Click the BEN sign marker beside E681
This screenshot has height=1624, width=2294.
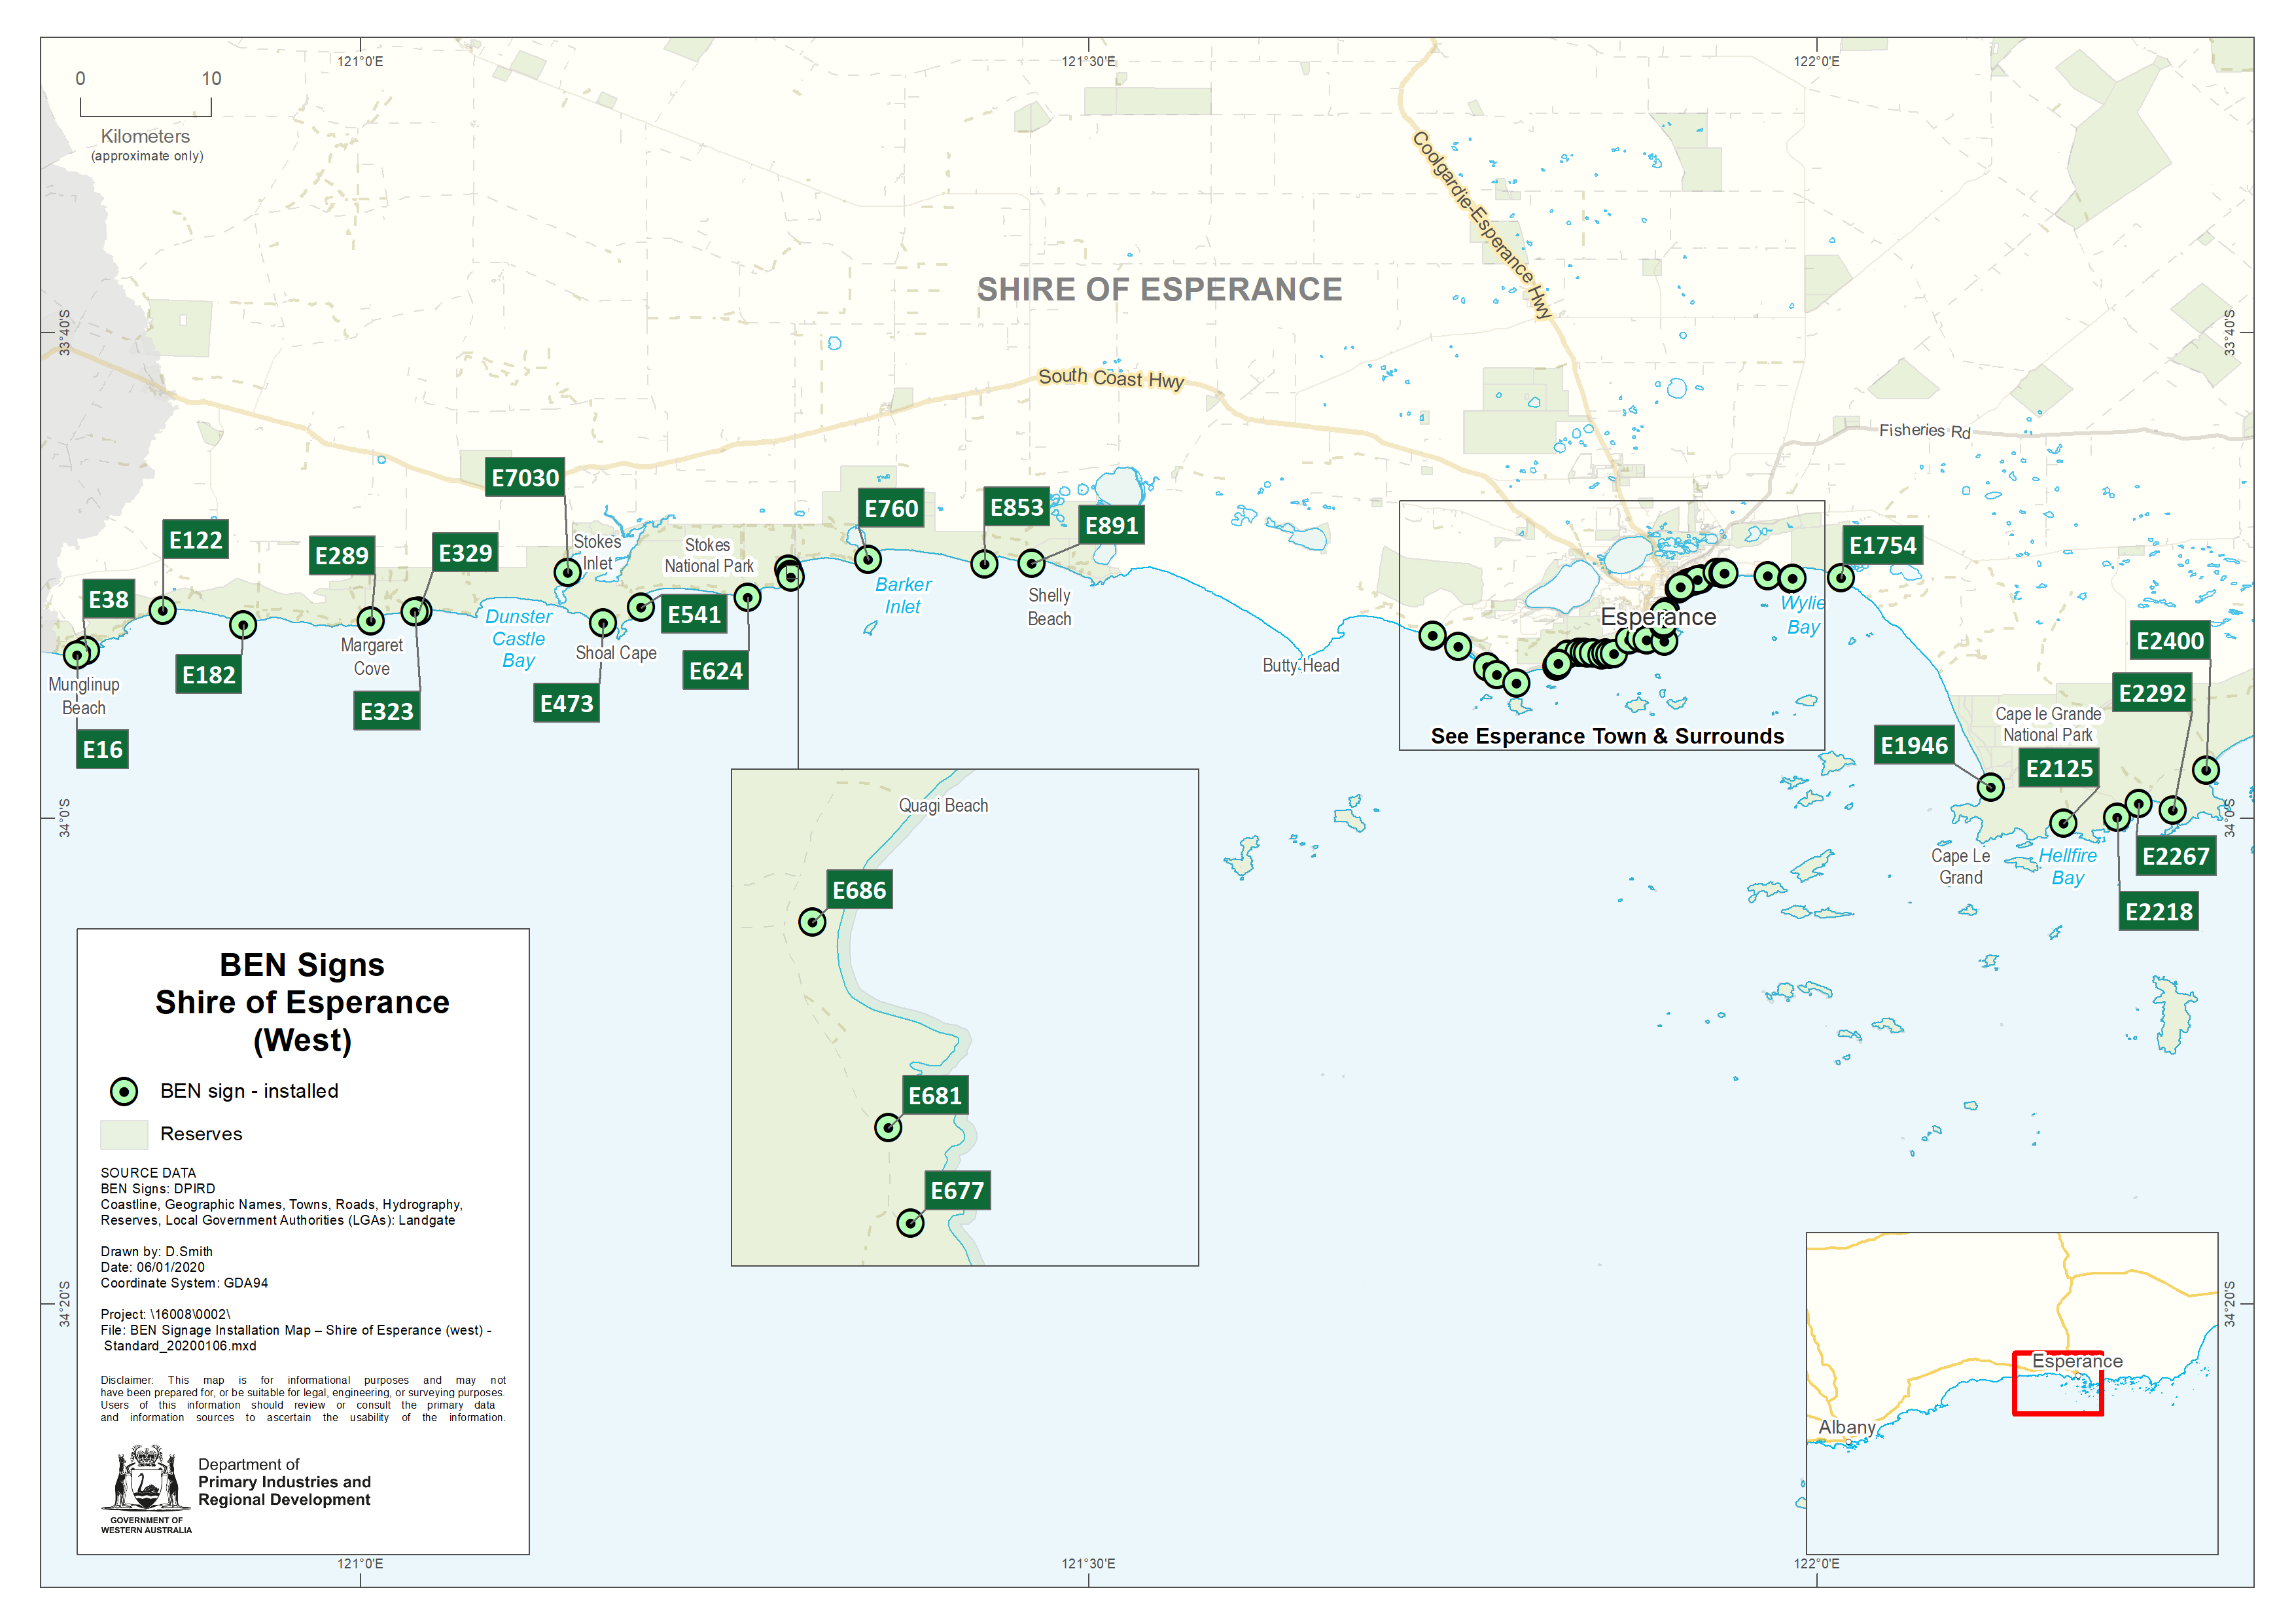pyautogui.click(x=888, y=1128)
